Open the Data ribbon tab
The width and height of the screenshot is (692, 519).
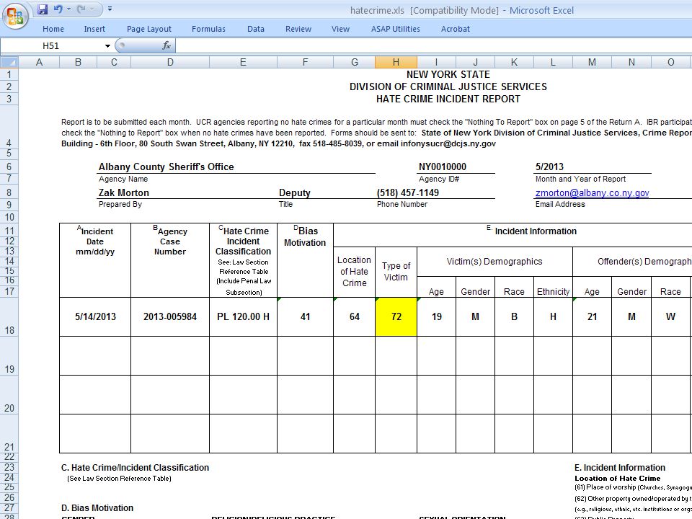pyautogui.click(x=255, y=29)
